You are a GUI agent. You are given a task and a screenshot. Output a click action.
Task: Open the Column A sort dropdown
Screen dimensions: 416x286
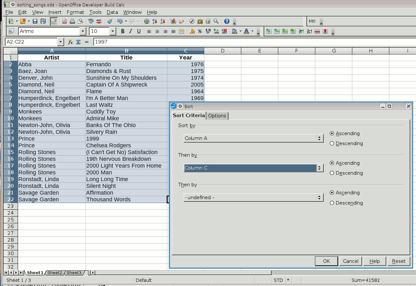pos(319,138)
